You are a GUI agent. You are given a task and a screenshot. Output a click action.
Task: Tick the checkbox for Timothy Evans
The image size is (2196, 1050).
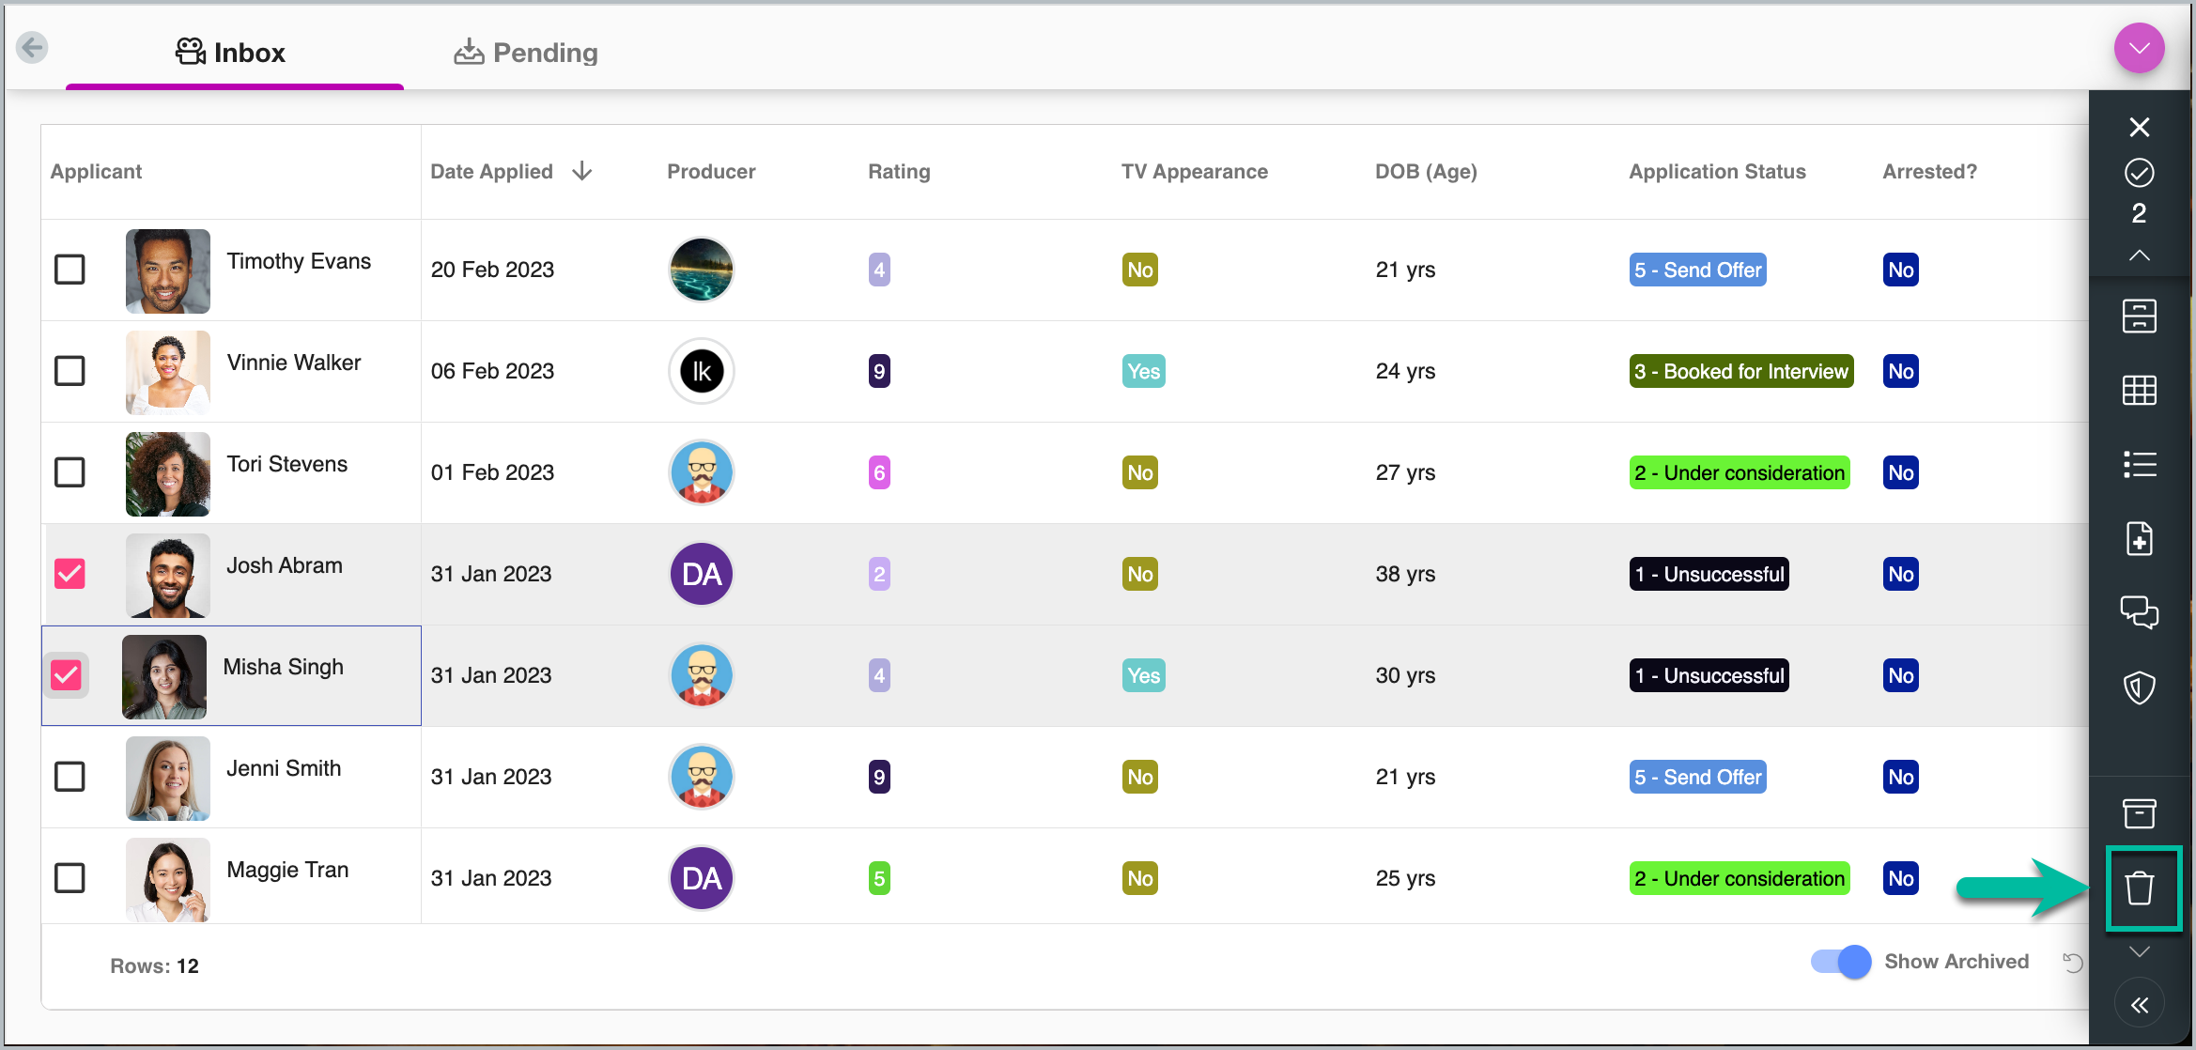70,270
